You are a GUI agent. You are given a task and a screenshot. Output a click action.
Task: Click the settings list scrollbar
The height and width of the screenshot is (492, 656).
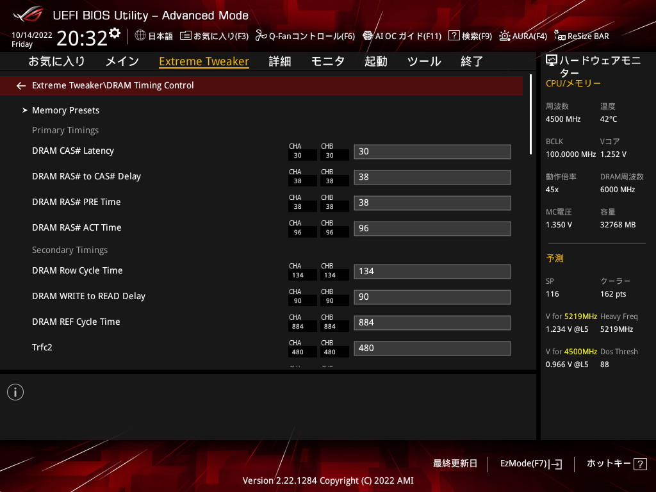coord(530,115)
